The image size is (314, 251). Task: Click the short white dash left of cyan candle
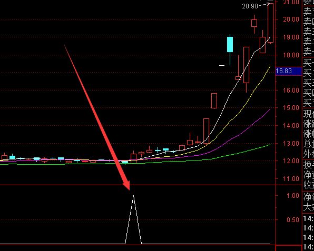[222, 65]
